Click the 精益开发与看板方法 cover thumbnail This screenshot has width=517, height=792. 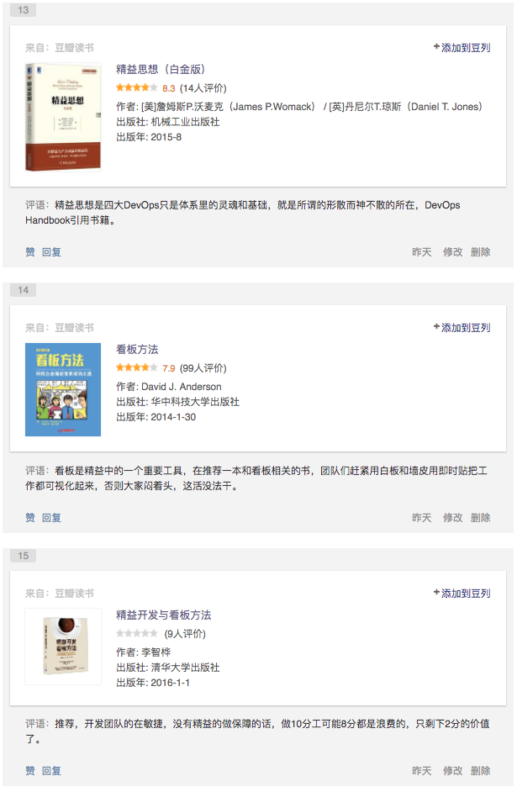(63, 647)
